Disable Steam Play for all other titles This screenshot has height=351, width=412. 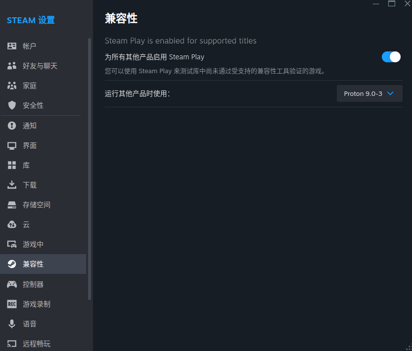click(x=391, y=57)
